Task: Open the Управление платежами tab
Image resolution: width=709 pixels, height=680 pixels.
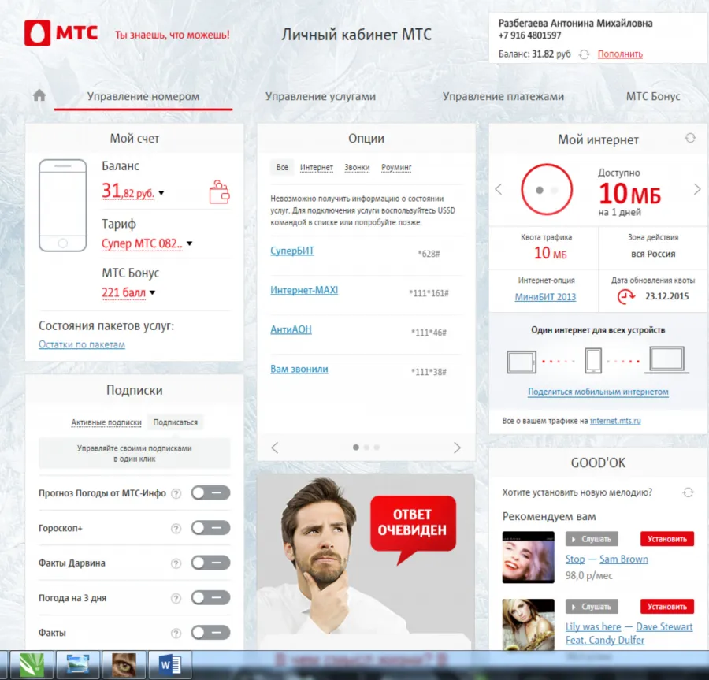Action: click(503, 96)
